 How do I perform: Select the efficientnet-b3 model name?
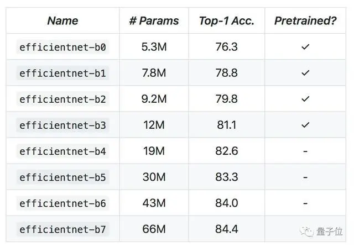63,125
